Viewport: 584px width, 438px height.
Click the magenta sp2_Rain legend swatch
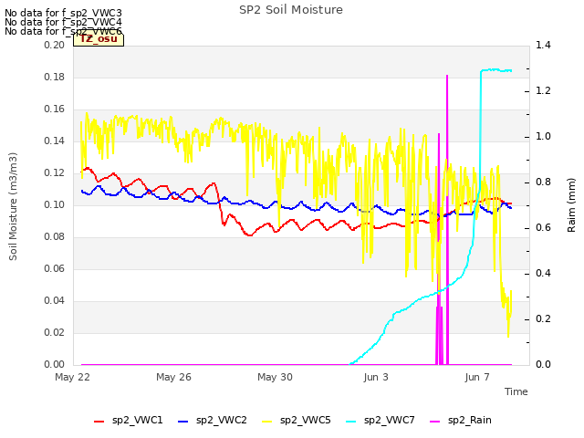point(434,422)
